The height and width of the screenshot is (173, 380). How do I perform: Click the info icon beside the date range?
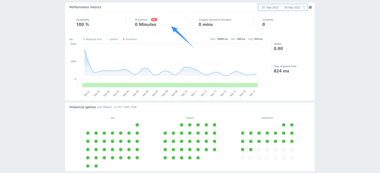[310, 7]
